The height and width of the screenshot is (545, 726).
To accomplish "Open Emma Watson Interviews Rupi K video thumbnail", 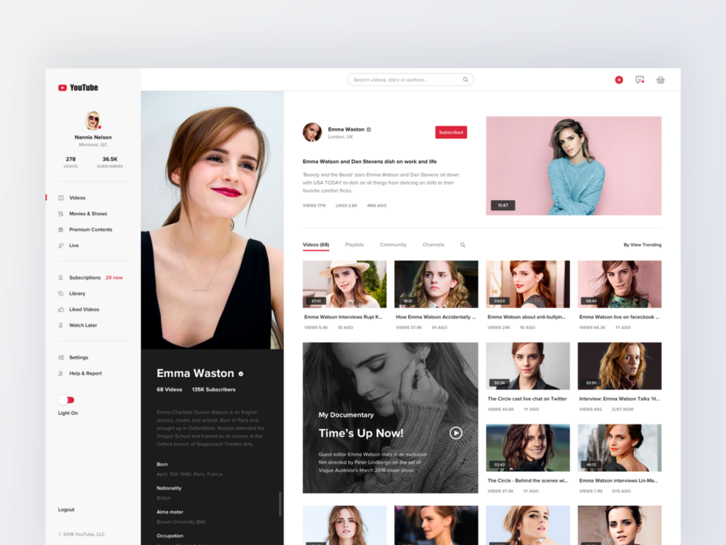I will coord(345,284).
